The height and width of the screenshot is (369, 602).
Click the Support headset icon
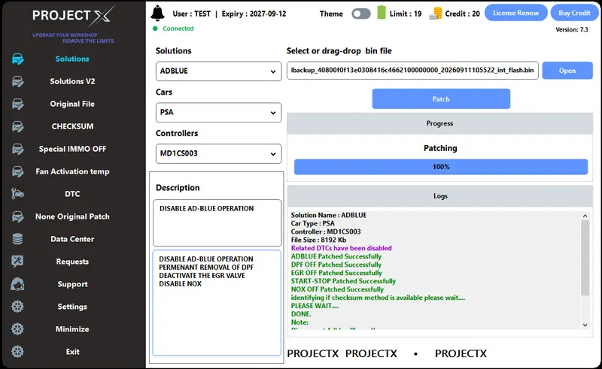coord(17,284)
